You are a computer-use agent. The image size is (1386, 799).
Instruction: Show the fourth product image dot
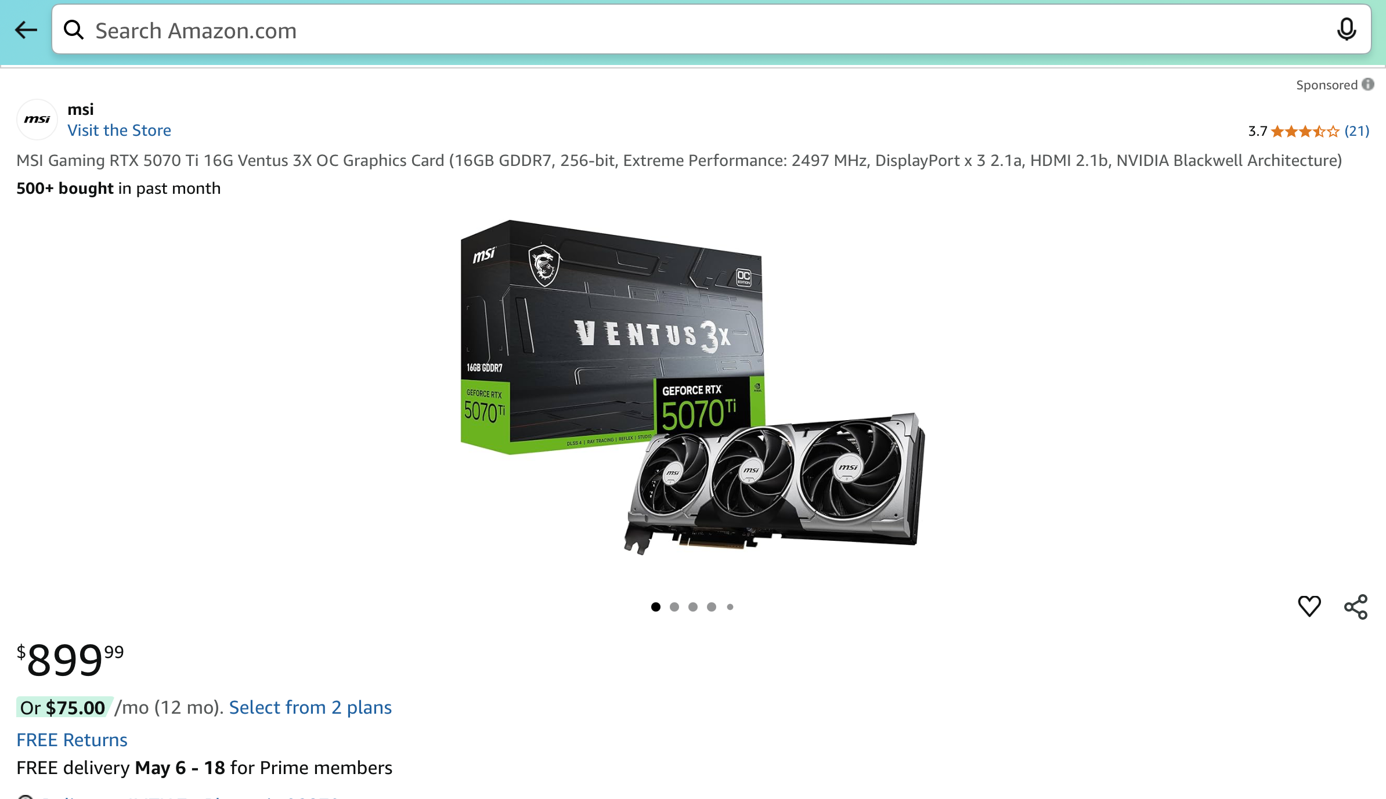(x=712, y=607)
